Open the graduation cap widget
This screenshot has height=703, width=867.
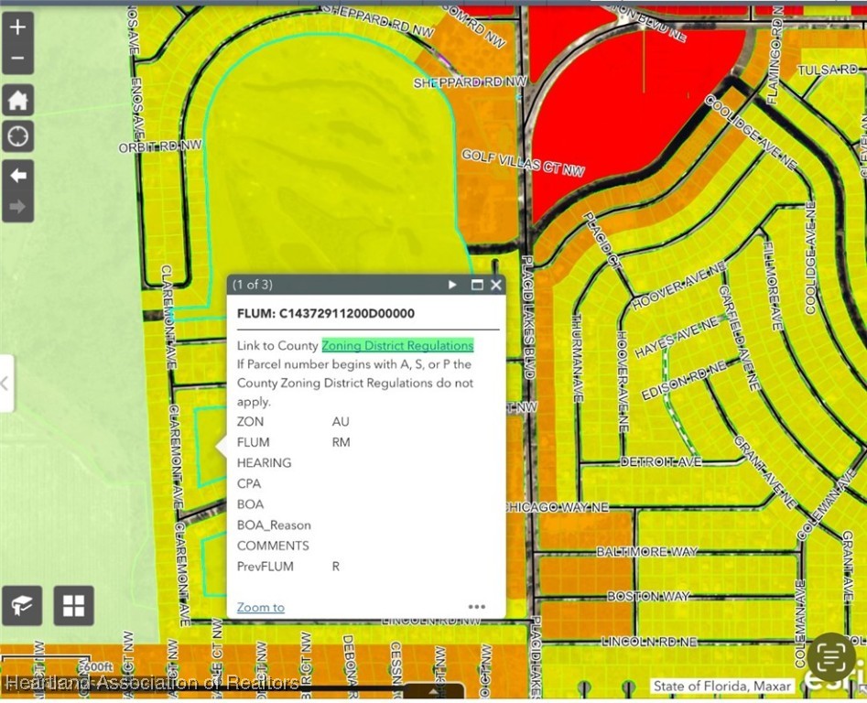[21, 605]
